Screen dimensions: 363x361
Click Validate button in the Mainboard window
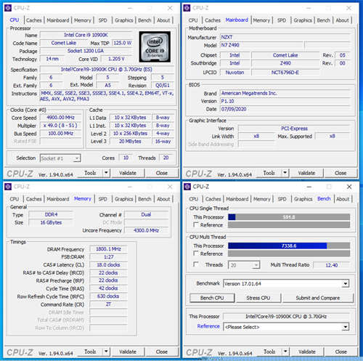tap(306, 173)
